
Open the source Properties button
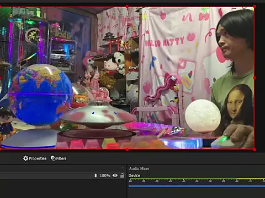35,158
